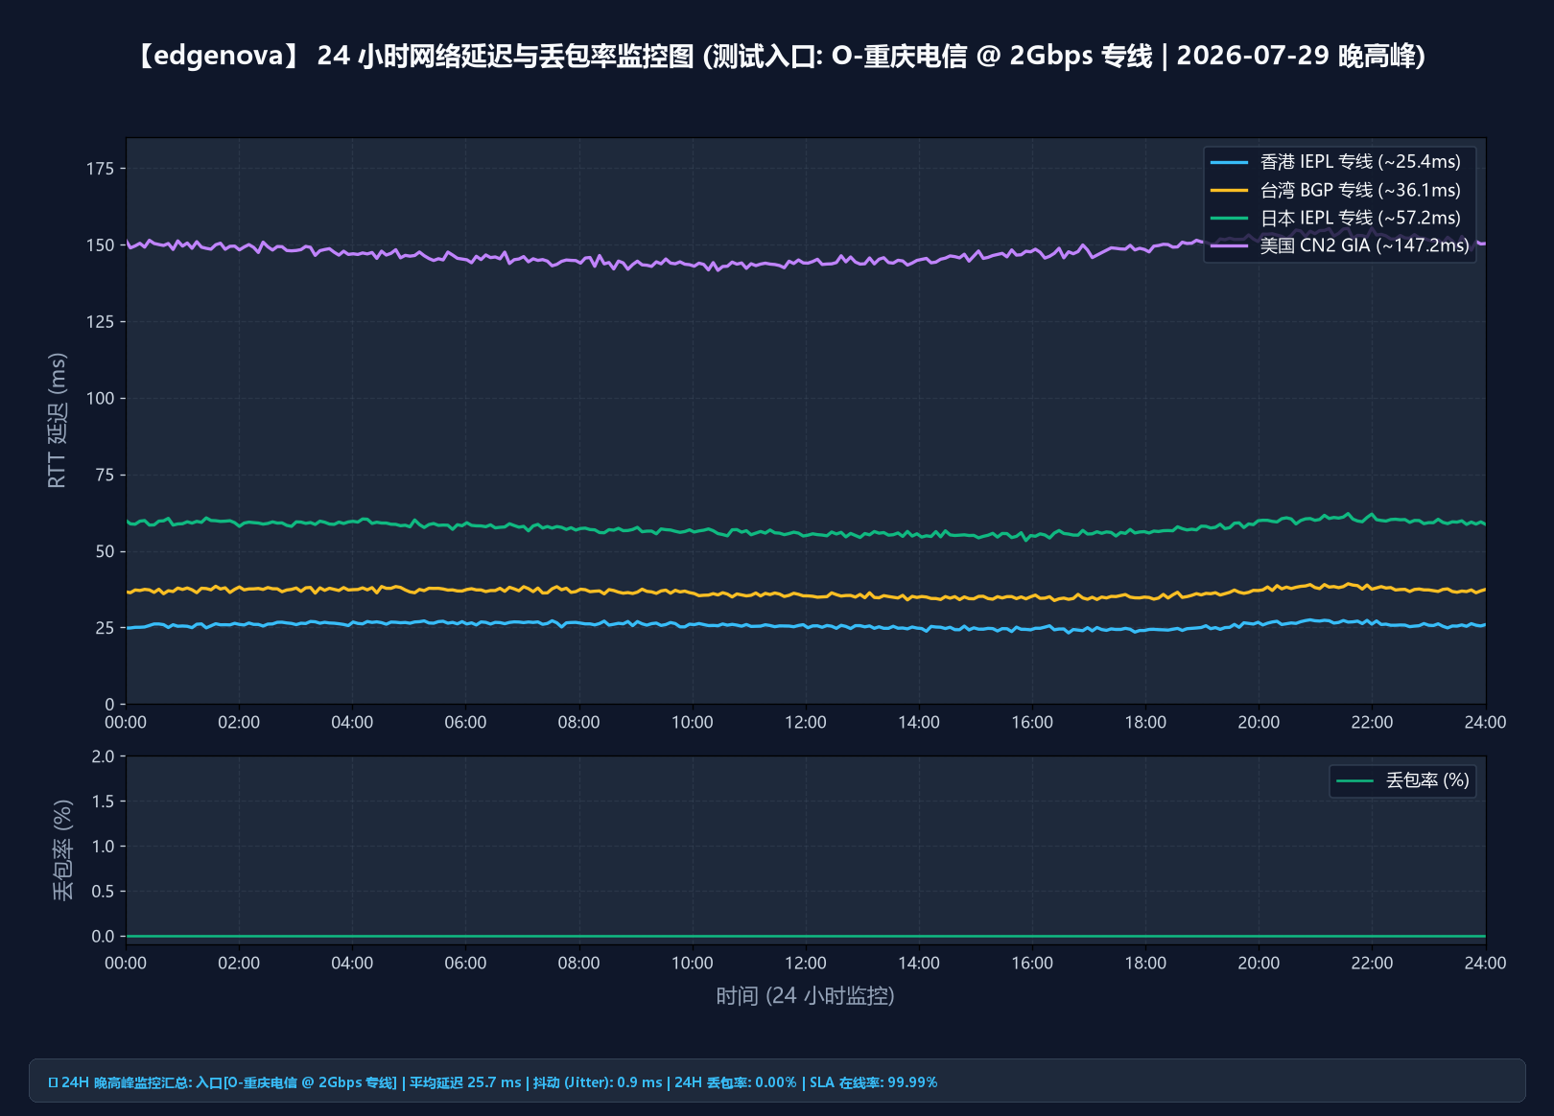Screen dimensions: 1554x1116
Task: Click the purple line swatch in legend
Action: pyautogui.click(x=1230, y=245)
